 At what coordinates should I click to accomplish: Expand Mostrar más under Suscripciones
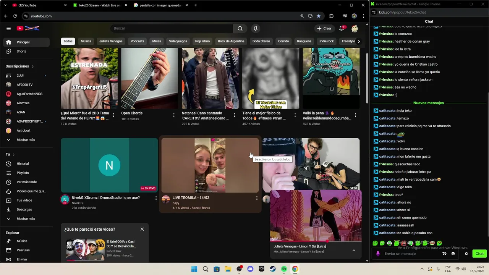(x=26, y=140)
